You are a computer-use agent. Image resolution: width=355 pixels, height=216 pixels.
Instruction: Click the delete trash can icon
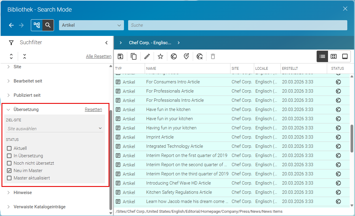coord(213,56)
